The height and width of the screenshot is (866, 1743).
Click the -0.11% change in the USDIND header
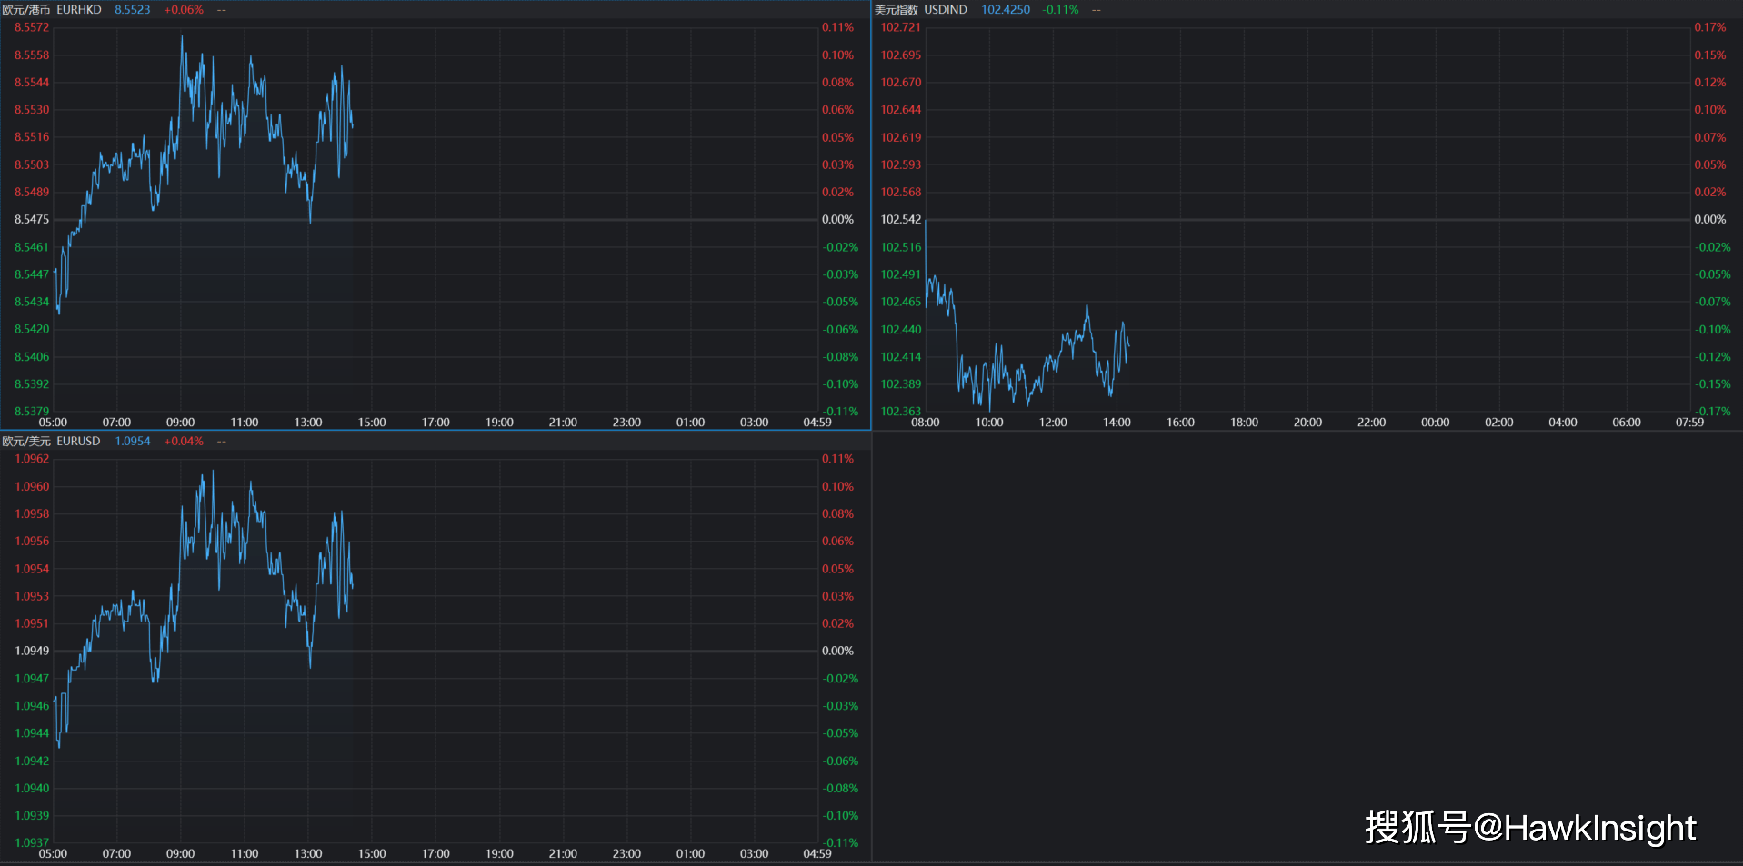1060,10
